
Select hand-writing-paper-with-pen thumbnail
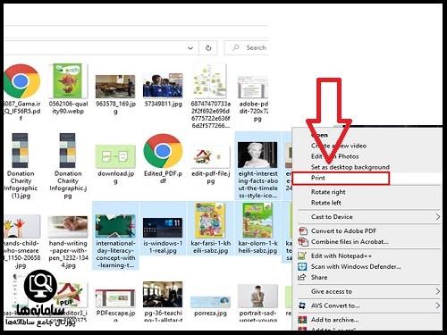click(68, 227)
